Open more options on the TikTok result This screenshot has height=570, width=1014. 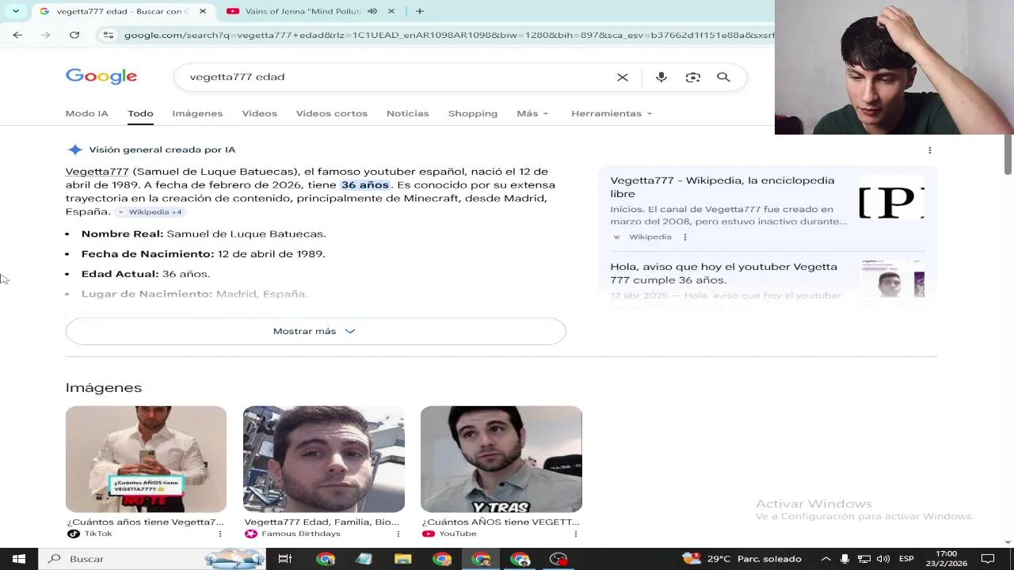[x=220, y=534]
